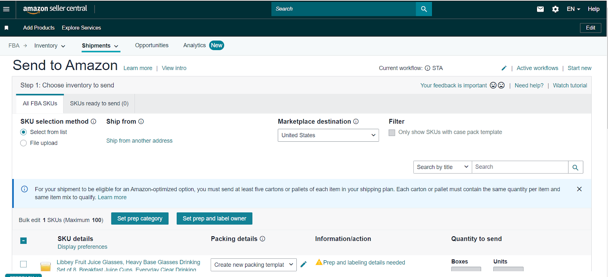Open the Active workflows link
Viewport: 608px width, 277px height.
[x=537, y=68]
